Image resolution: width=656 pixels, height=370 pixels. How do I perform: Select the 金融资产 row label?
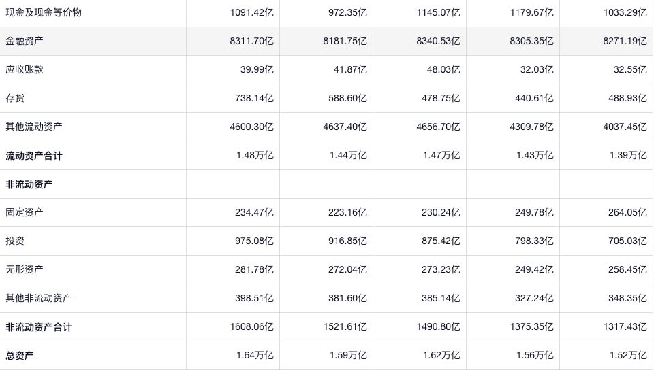(25, 41)
